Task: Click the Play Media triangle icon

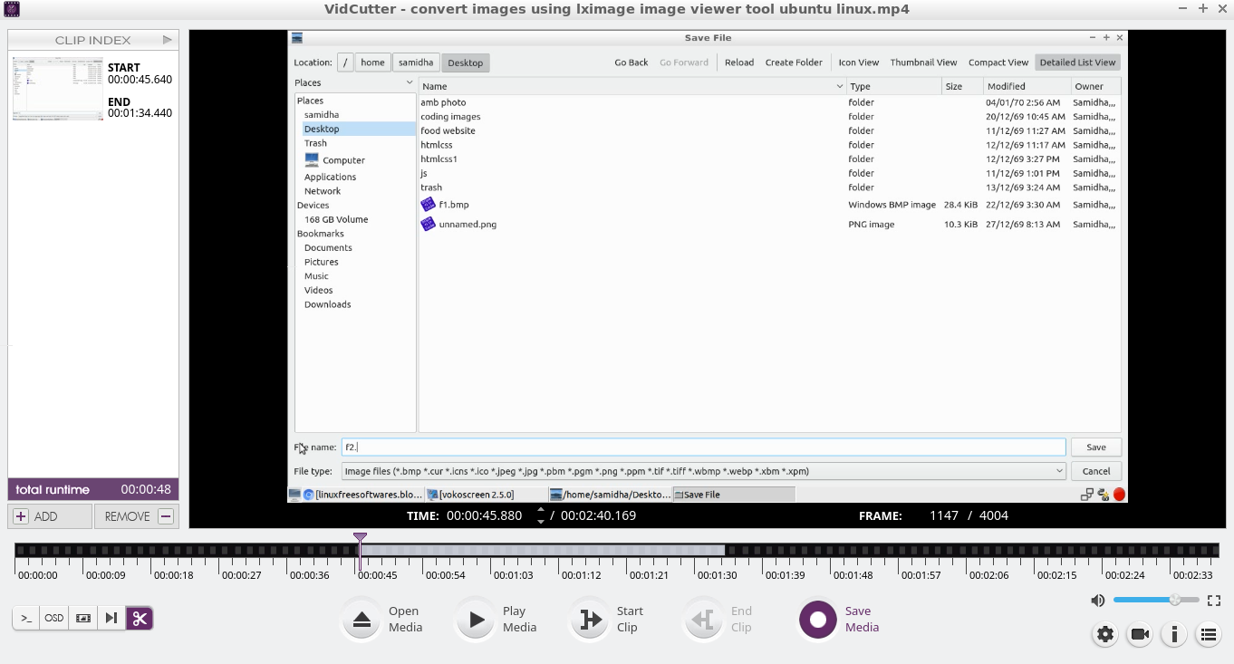Action: [x=476, y=620]
